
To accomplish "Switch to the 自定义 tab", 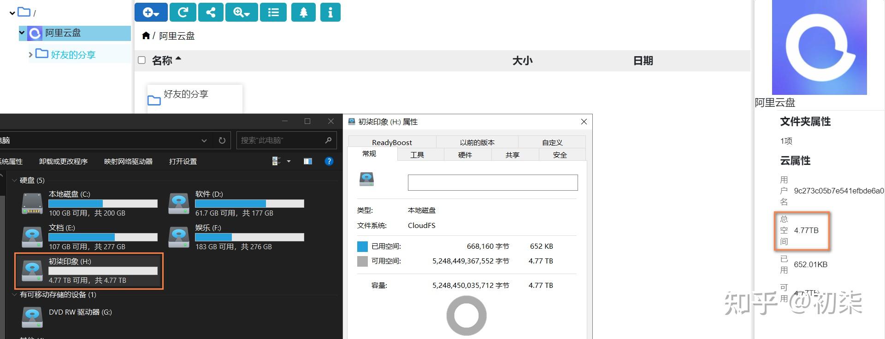I will click(x=552, y=142).
